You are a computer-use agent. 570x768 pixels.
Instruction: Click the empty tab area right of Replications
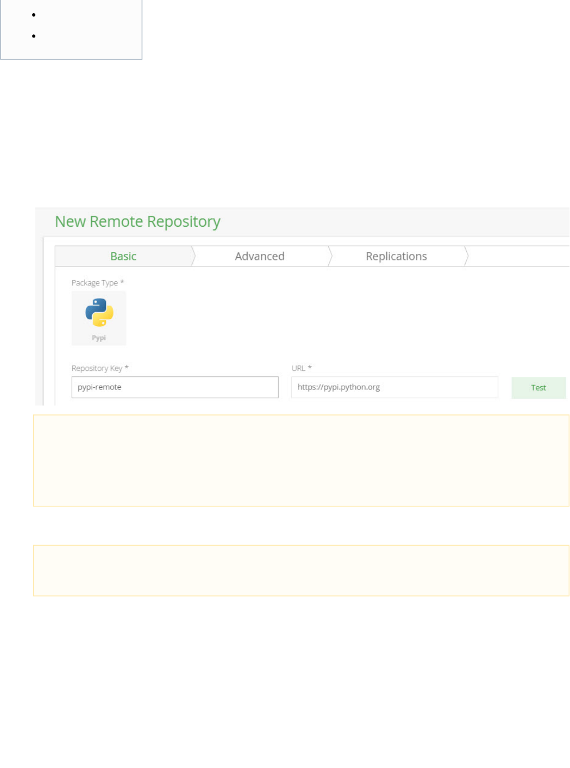point(519,256)
